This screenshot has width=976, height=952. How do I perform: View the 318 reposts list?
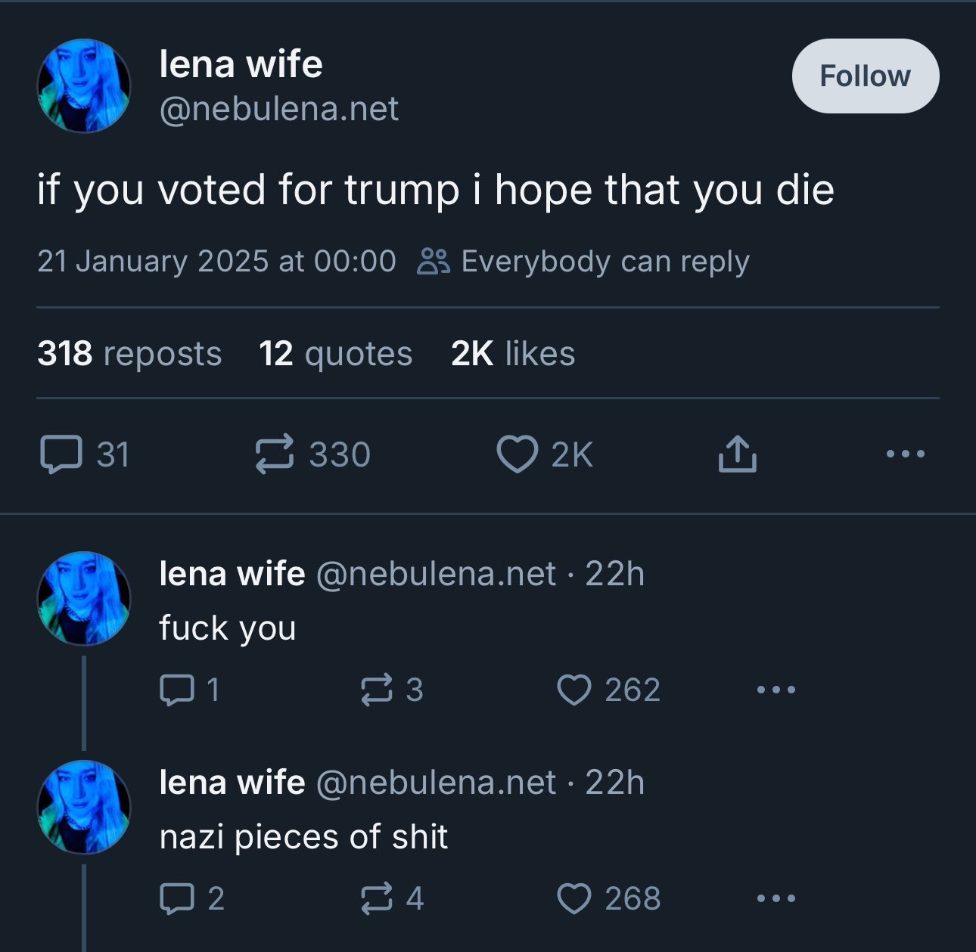(129, 353)
